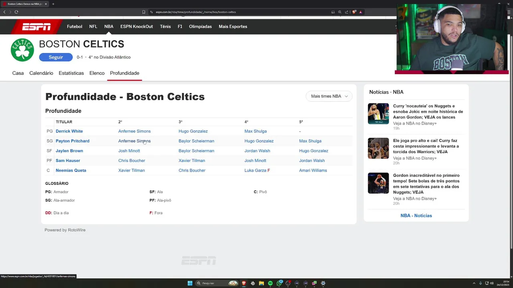Open Derrick White's player page
This screenshot has width=513, height=288.
click(69, 131)
